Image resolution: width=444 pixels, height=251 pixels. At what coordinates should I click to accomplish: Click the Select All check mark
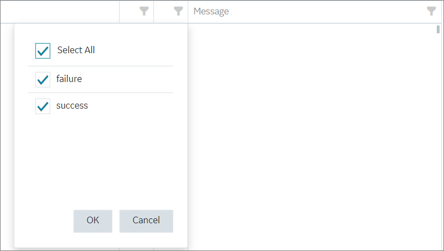[x=43, y=52]
